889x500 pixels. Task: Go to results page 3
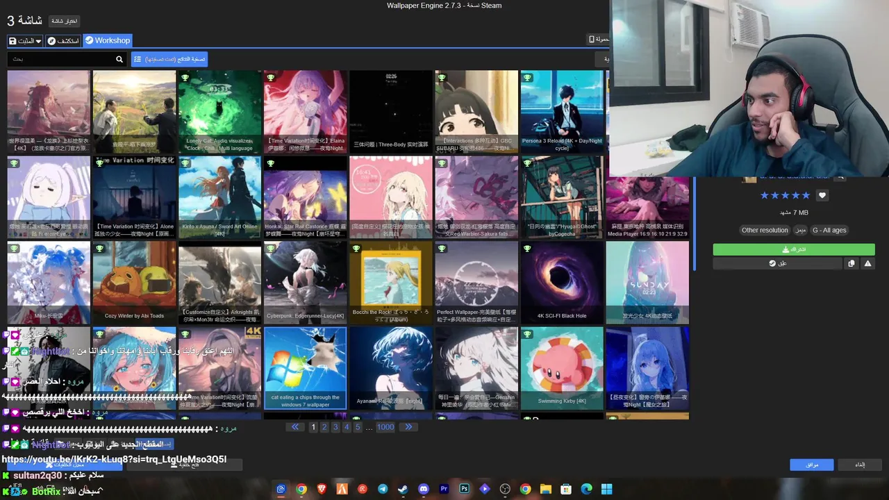(335, 427)
